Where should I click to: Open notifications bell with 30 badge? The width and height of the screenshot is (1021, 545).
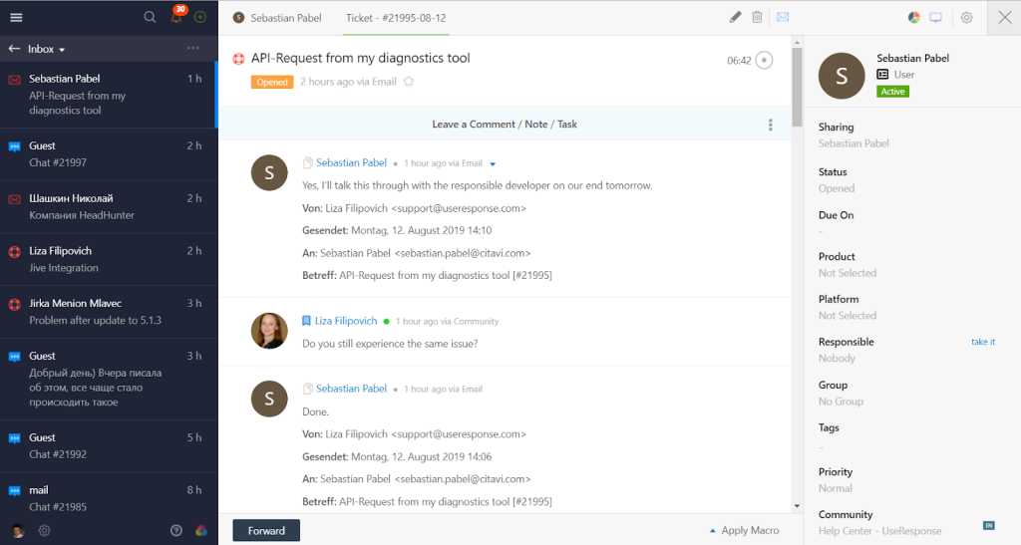tap(176, 17)
